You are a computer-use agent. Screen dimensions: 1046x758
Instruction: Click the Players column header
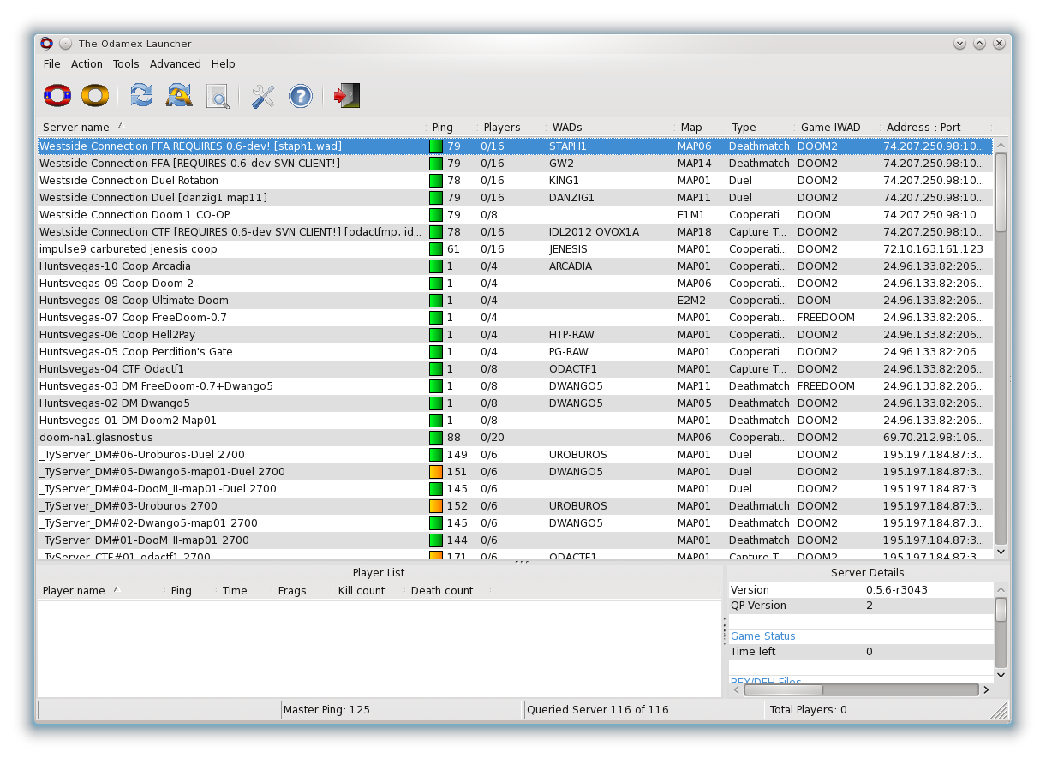click(x=502, y=128)
